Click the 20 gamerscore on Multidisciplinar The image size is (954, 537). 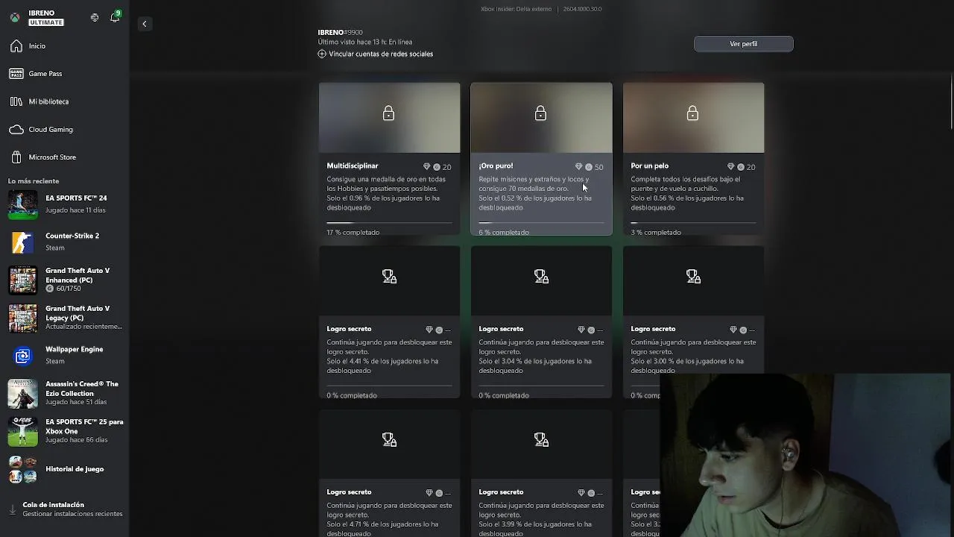[x=446, y=167]
